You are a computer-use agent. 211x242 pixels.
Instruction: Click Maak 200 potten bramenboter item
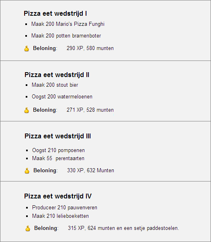tap(66, 36)
